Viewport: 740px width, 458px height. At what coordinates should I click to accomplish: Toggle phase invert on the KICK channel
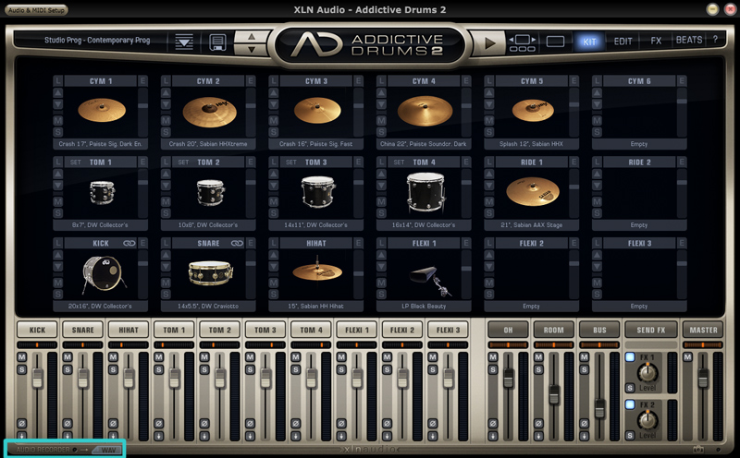pyautogui.click(x=21, y=423)
